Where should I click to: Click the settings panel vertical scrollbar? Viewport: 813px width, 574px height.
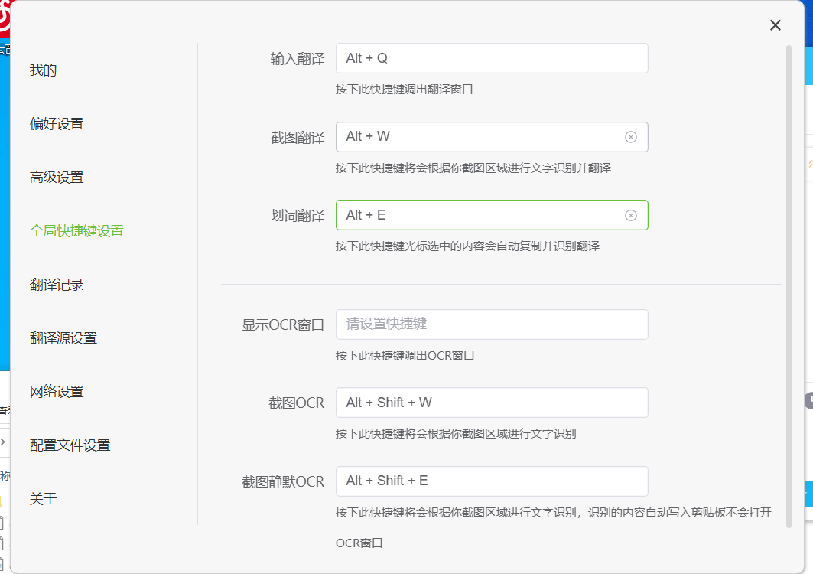789,283
